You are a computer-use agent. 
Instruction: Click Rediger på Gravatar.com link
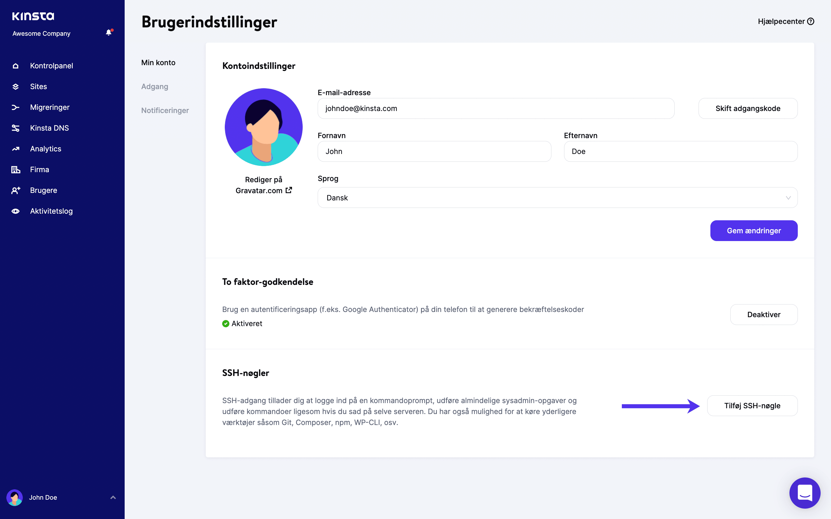pos(264,185)
